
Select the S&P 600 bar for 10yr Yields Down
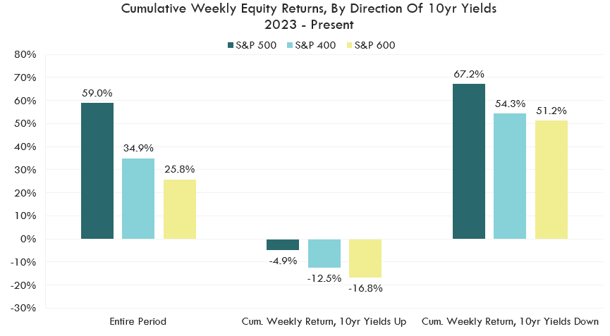click(x=551, y=180)
